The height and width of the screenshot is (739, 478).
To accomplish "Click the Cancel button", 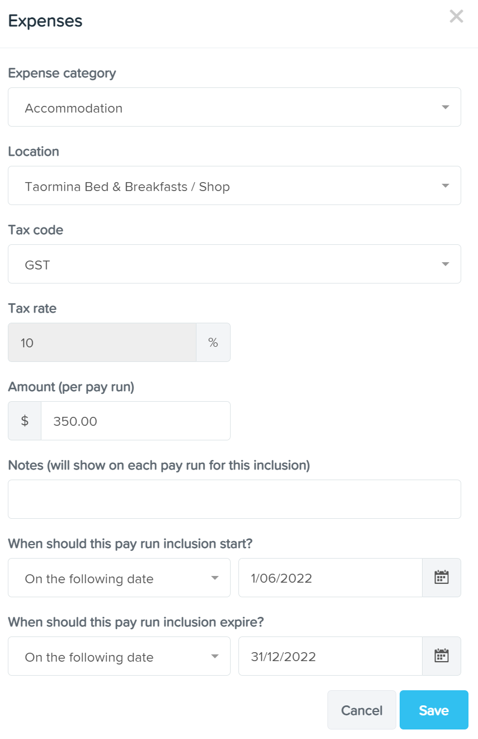I will point(362,710).
